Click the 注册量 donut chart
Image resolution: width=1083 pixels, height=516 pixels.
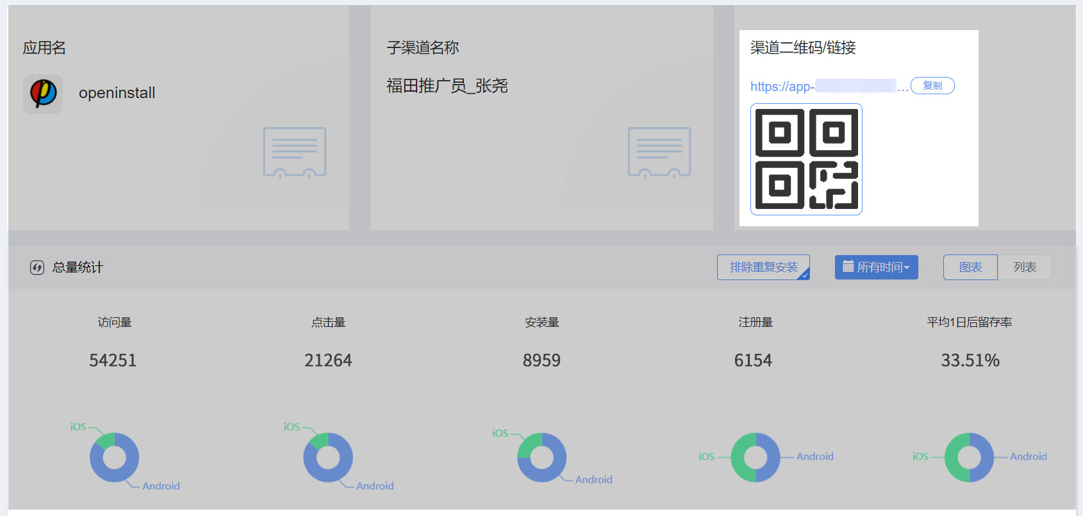(756, 458)
